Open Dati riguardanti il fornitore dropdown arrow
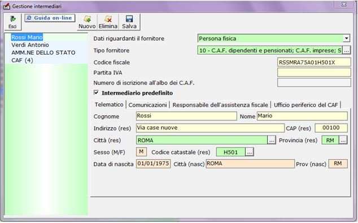Viewport: 358px width, 223px height. point(346,38)
